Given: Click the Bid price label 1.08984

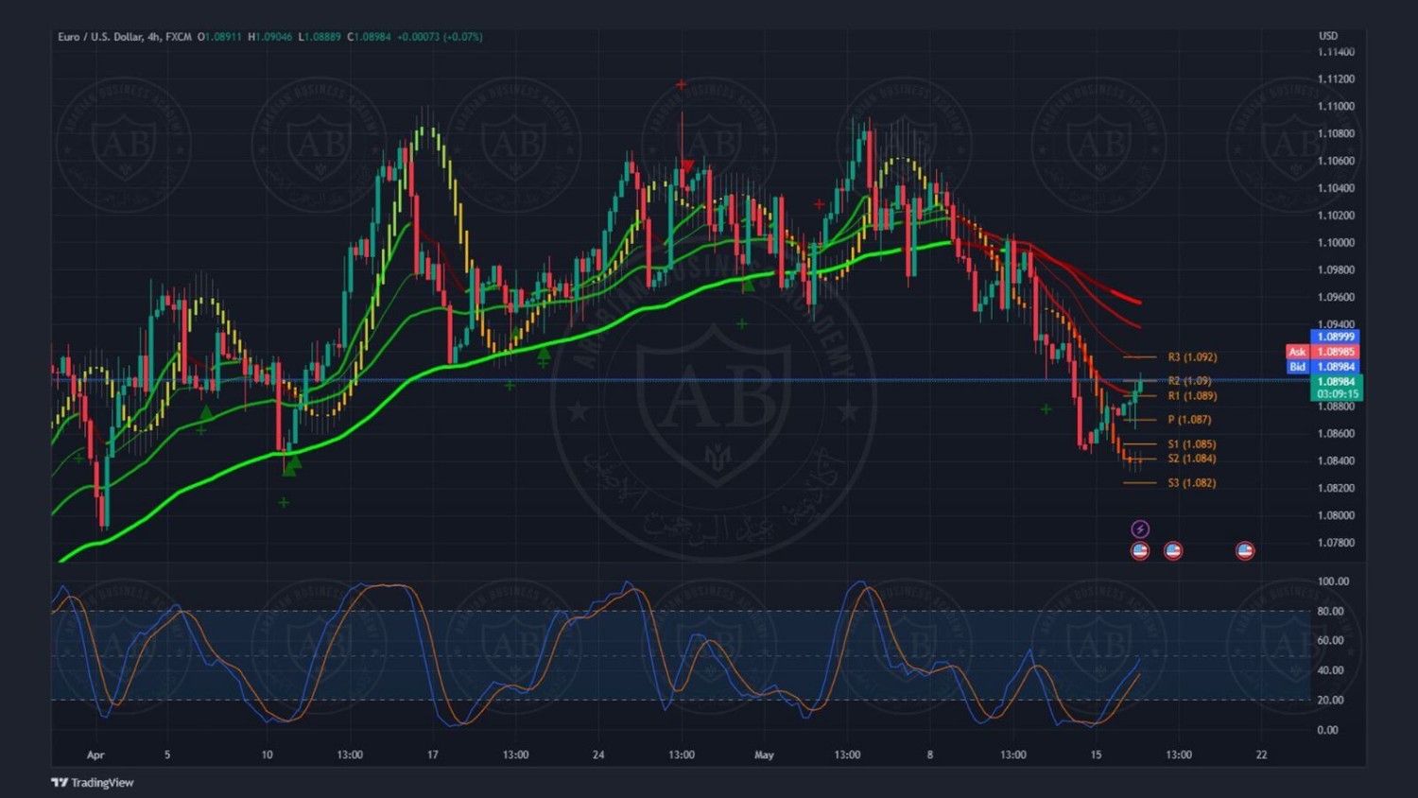Looking at the screenshot, I should click(x=1336, y=367).
